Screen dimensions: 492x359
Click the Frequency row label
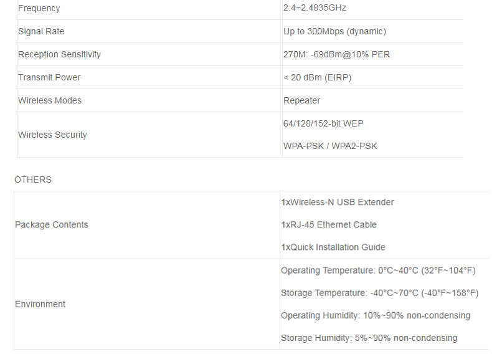[39, 8]
